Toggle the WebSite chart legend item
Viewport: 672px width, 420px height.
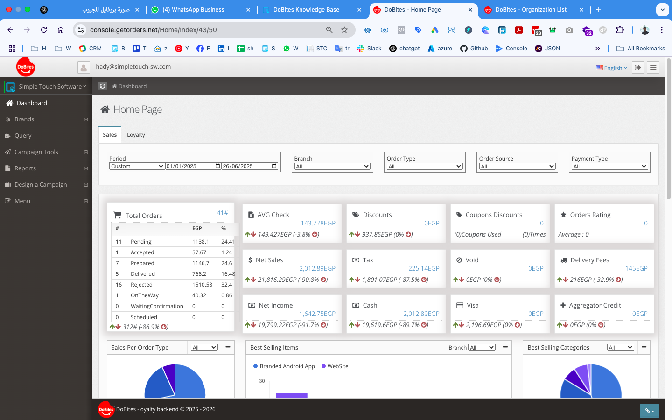click(x=335, y=366)
